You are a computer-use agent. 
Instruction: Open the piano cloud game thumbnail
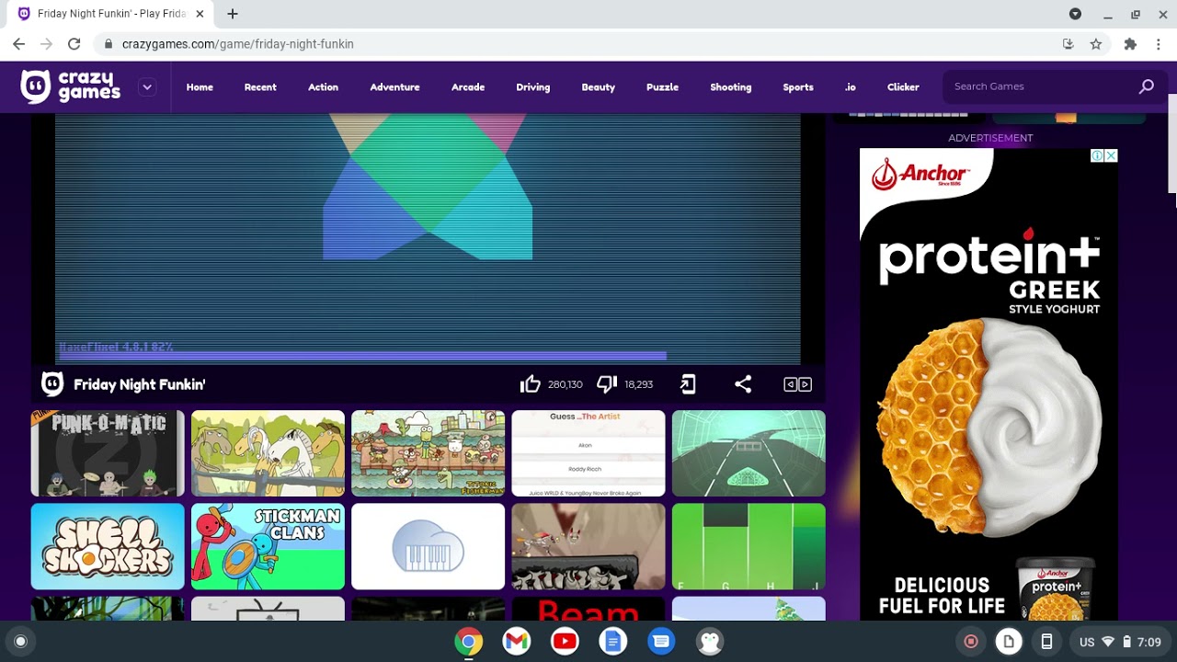[x=428, y=546]
